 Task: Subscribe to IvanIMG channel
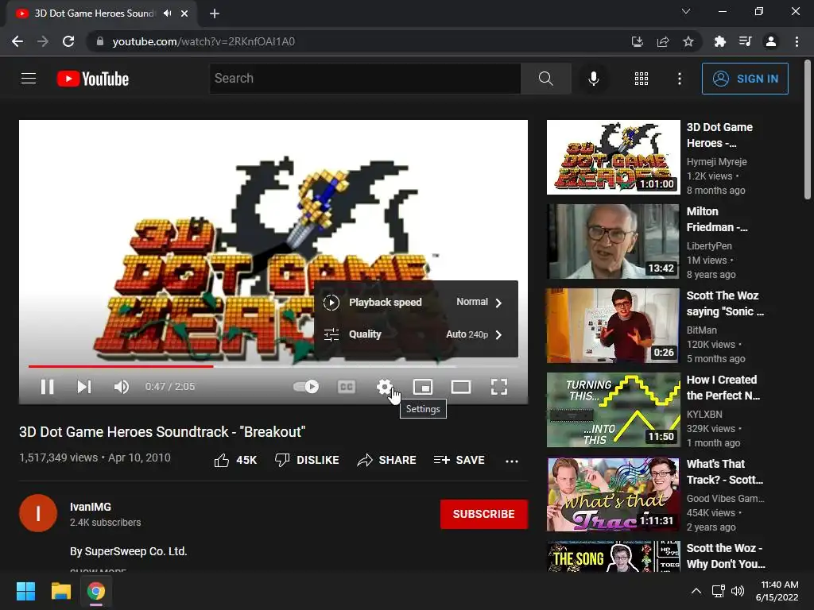[x=484, y=514]
